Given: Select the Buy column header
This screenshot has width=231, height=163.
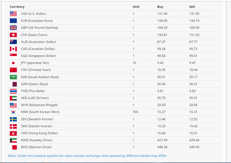Looking at the screenshot, I should 160,7.
